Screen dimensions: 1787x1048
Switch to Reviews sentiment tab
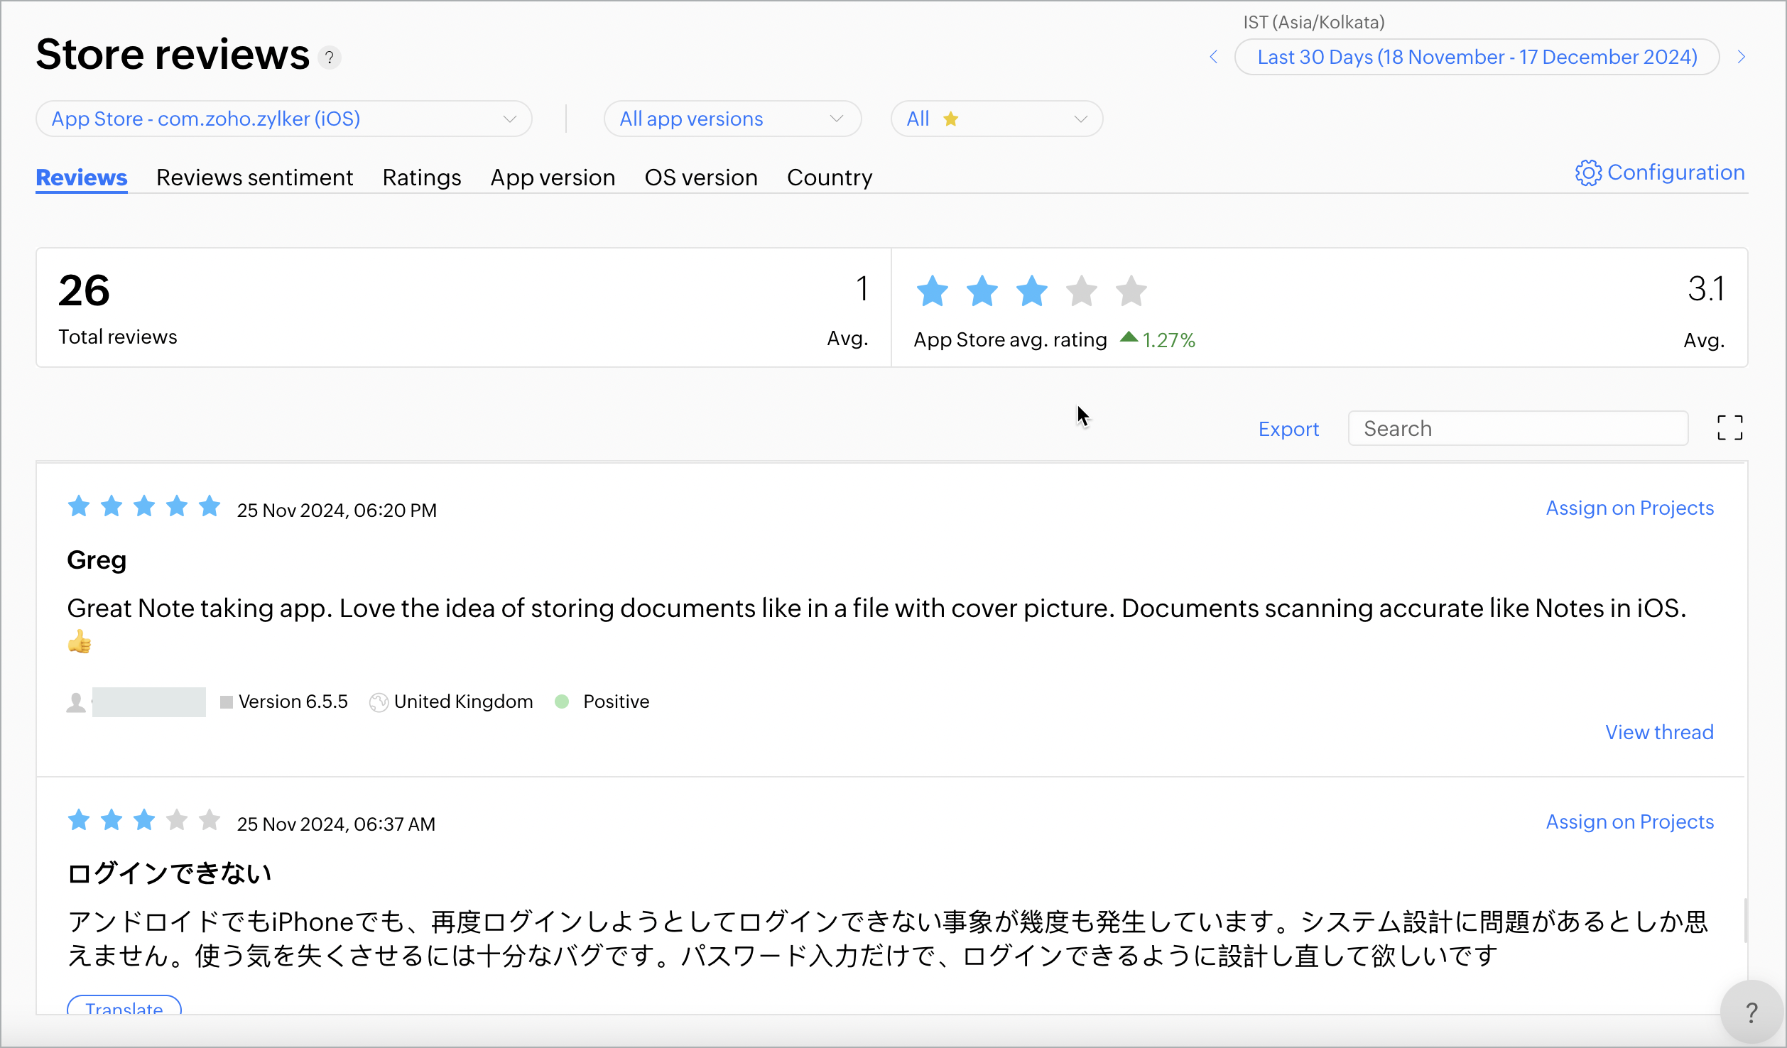[254, 178]
